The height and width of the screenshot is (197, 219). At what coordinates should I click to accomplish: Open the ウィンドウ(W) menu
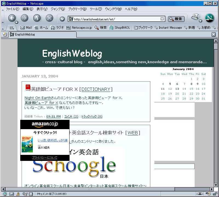[x=113, y=9]
